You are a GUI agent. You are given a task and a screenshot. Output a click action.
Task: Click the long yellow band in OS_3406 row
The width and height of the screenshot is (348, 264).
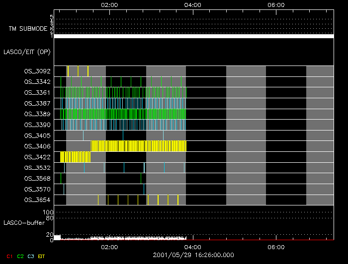[138, 146]
